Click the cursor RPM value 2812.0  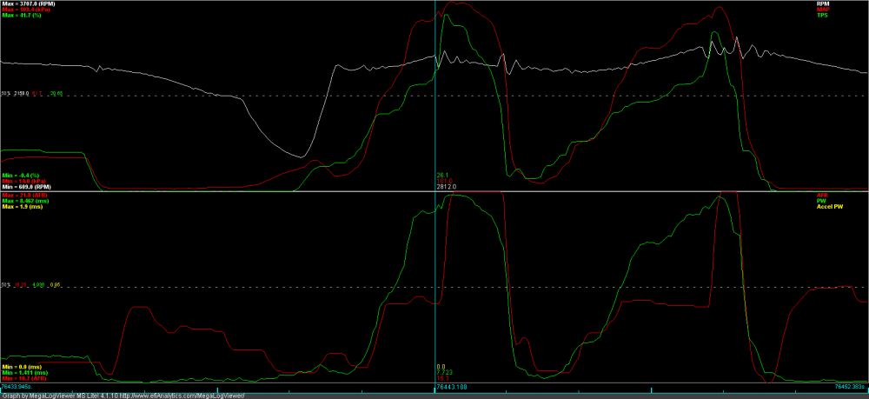pyautogui.click(x=446, y=187)
